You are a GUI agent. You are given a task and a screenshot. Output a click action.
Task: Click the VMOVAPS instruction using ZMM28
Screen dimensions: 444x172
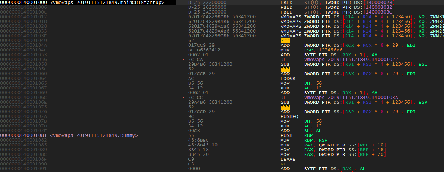point(362,31)
